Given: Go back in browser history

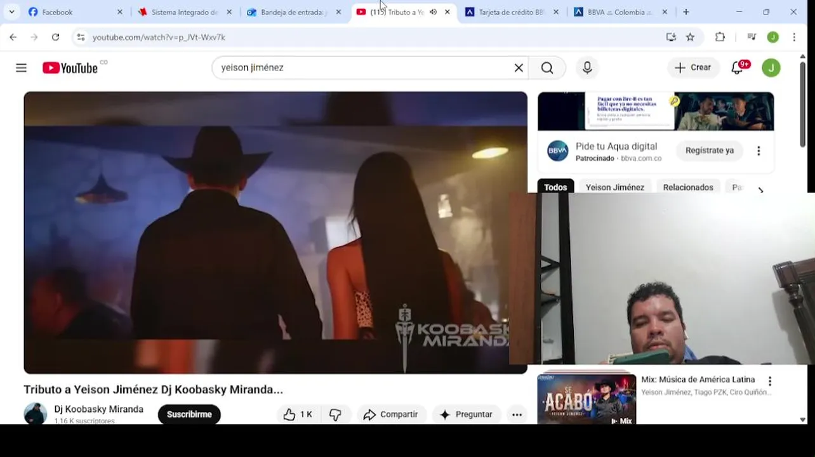Looking at the screenshot, I should click(13, 37).
